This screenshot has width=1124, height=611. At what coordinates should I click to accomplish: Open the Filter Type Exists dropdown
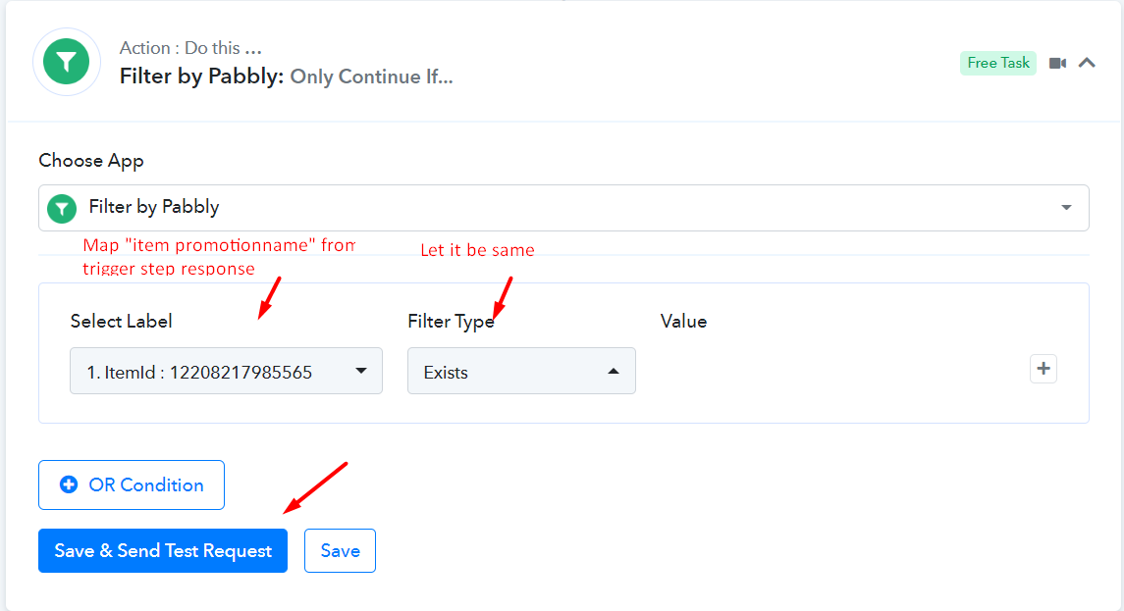pyautogui.click(x=521, y=371)
